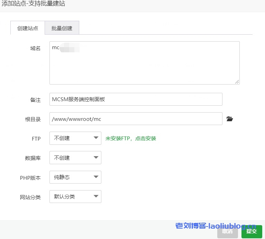Click the gray 取消 button

(228, 231)
